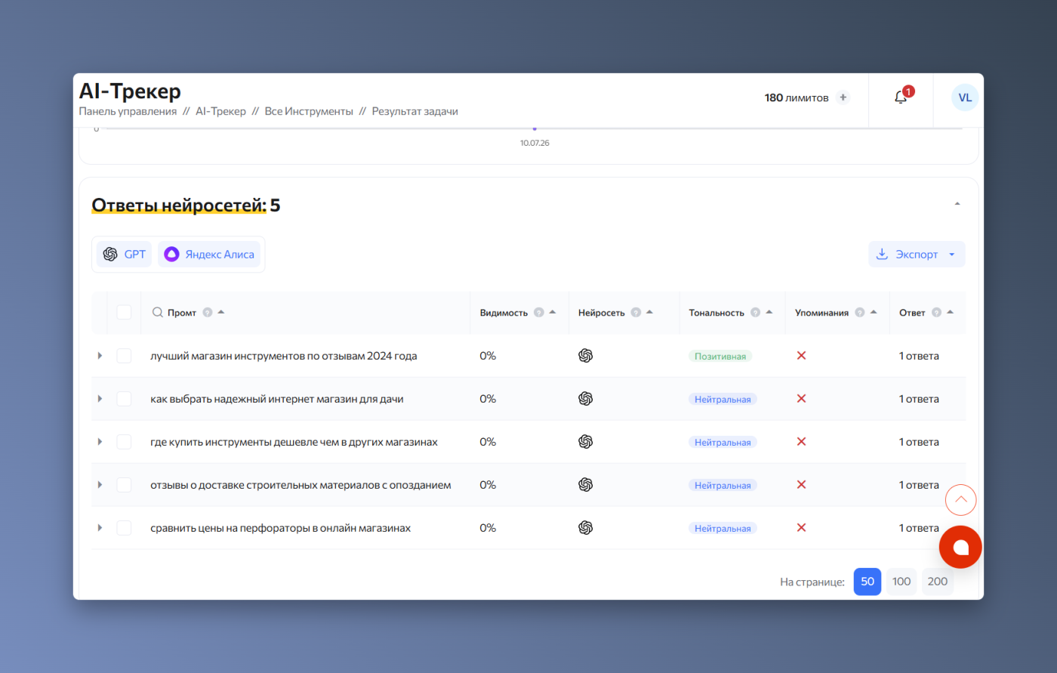Set rows per page to 200
The height and width of the screenshot is (673, 1057).
(938, 582)
